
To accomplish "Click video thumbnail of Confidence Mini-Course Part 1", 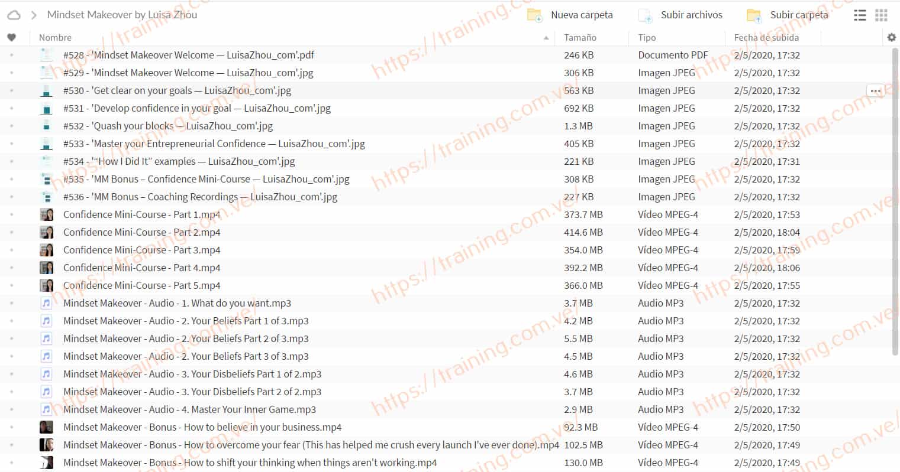I will (46, 214).
